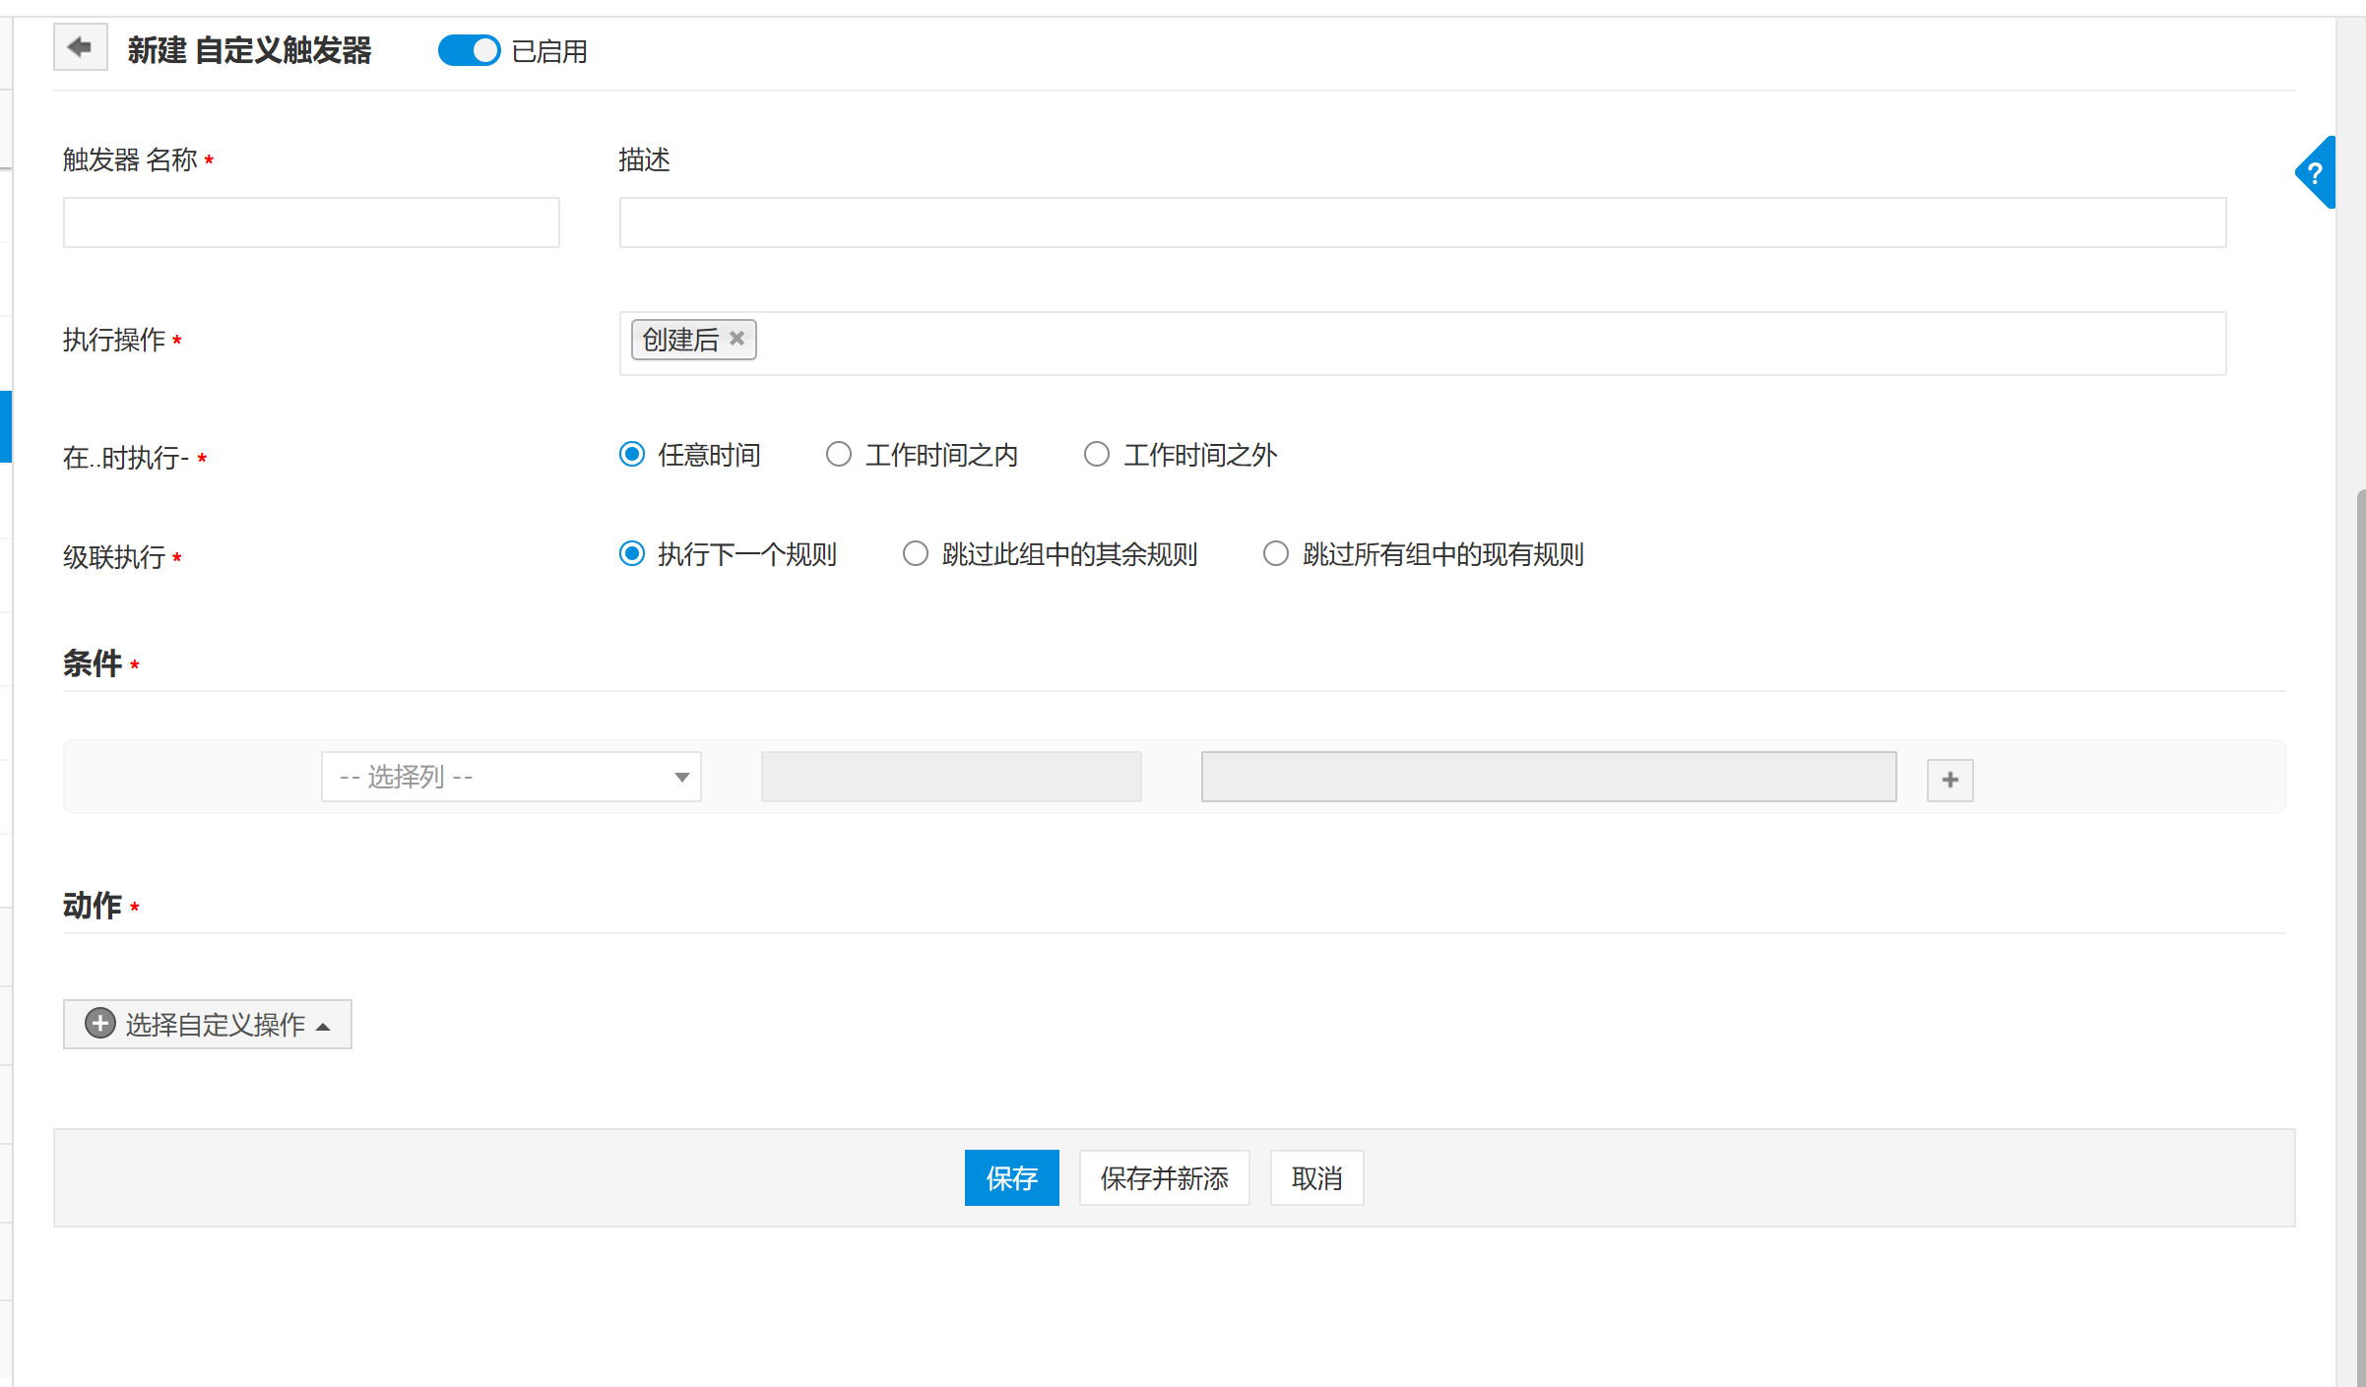Expand the 选择自定义操作 dropdown arrow
The height and width of the screenshot is (1387, 2366).
point(323,1026)
